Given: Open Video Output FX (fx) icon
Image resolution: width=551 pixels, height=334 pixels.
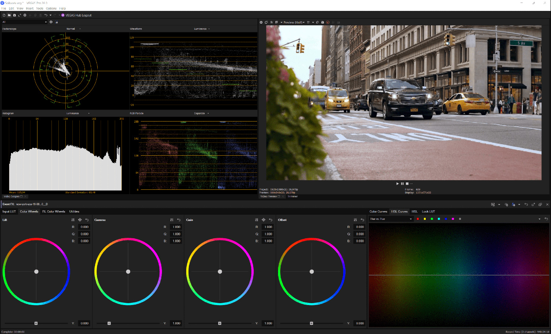Looking at the screenshot, I should point(271,22).
